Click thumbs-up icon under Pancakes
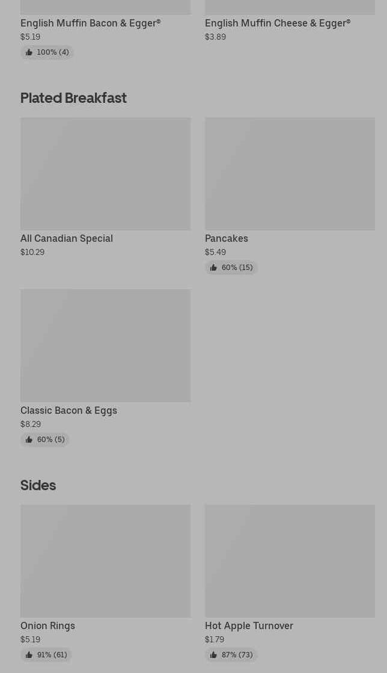The image size is (387, 673). [x=213, y=268]
